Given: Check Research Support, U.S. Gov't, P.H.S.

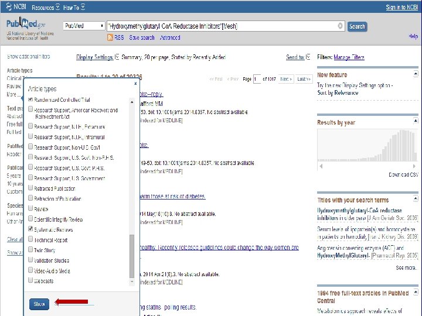Looking at the screenshot, I should [x=30, y=167].
